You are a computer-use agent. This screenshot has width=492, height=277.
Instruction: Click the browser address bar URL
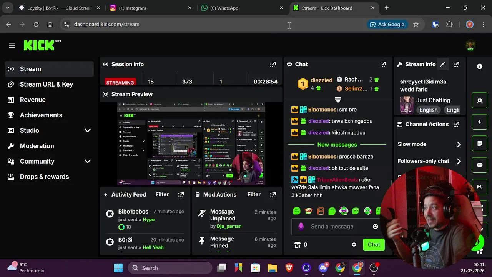coord(106,24)
